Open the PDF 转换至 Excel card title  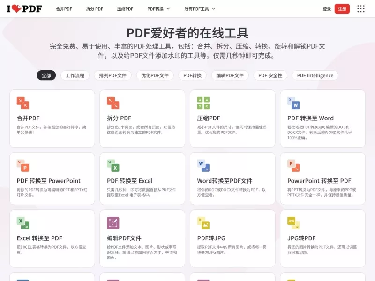coord(130,181)
